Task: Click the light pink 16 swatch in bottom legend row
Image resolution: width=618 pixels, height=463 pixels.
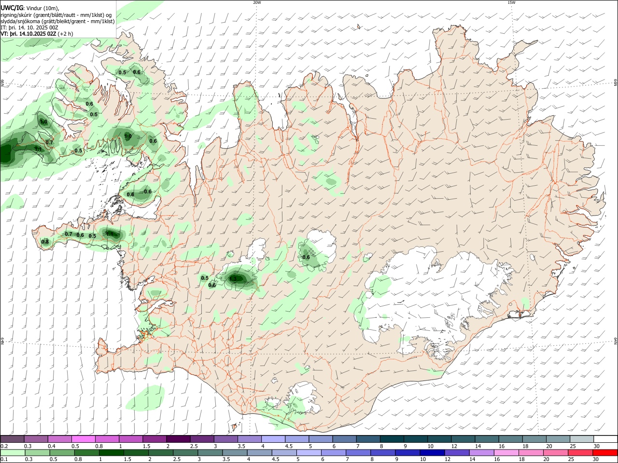Action: pyautogui.click(x=506, y=453)
